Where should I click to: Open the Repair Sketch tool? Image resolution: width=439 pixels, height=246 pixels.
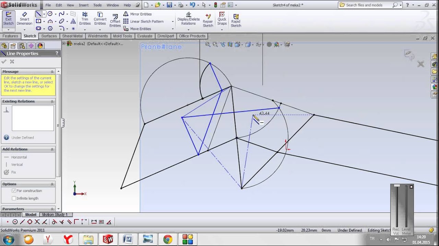point(208,20)
